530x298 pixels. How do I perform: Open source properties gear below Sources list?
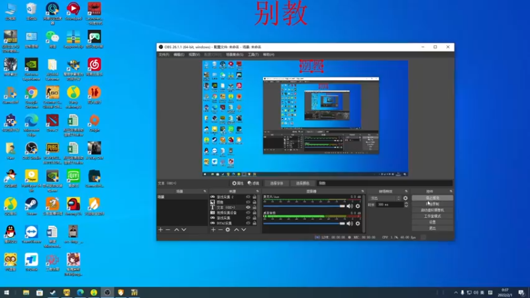(x=228, y=230)
